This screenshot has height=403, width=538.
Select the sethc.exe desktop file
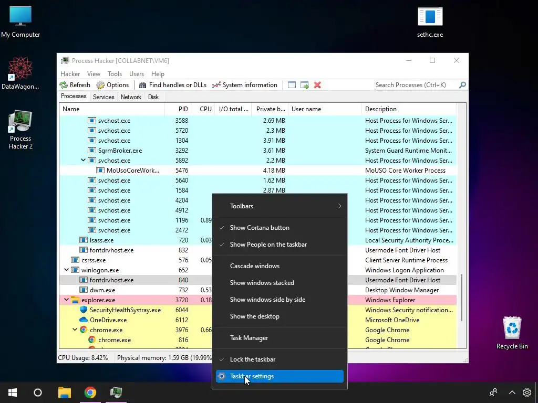(430, 22)
